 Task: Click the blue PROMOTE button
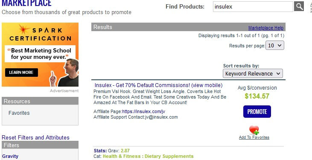coord(257,112)
